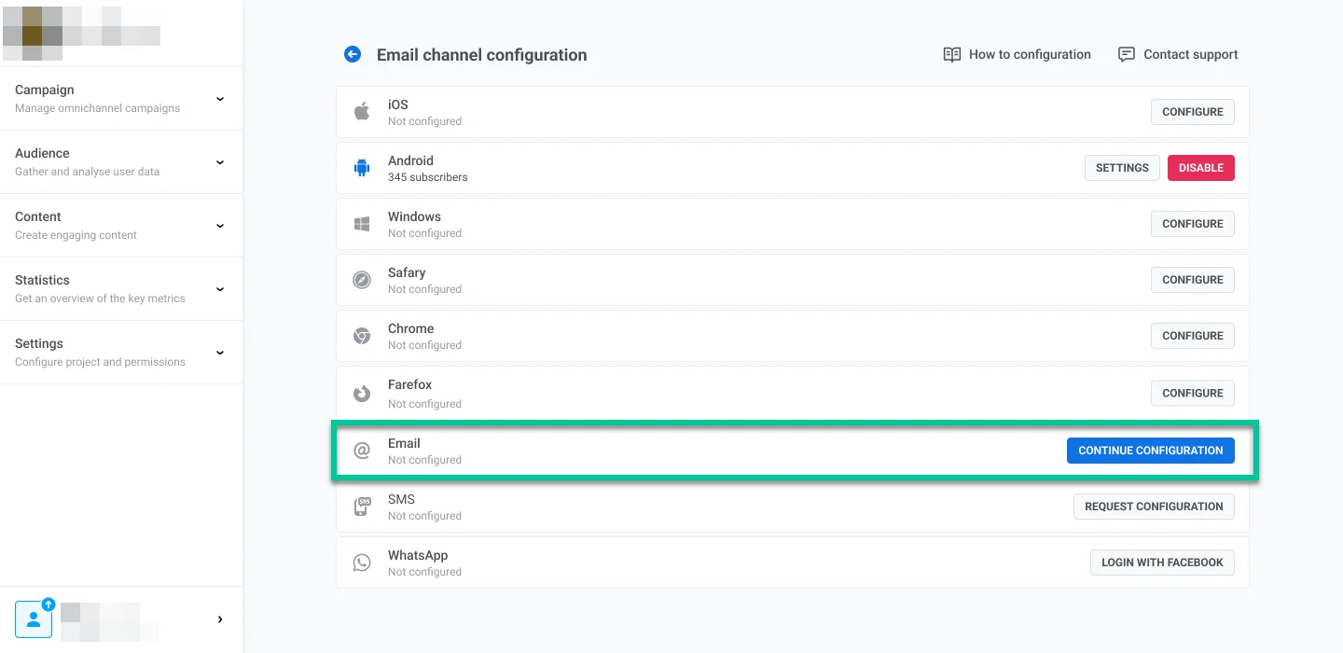Click the Windows logo icon
The image size is (1343, 653).
[x=362, y=224]
